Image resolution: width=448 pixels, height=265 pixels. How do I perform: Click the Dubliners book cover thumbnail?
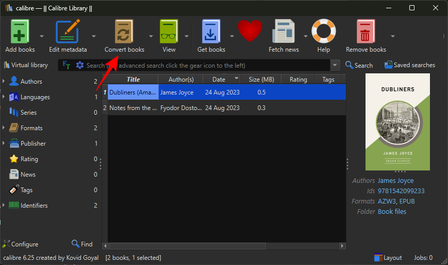click(x=397, y=122)
